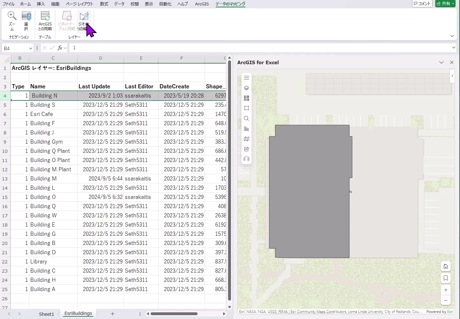
Task: Click the map search magnifier icon
Action: pos(247,119)
